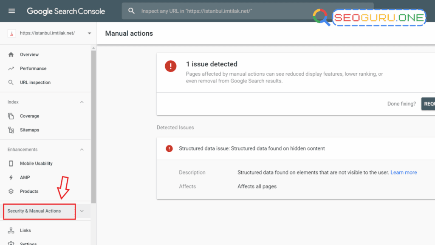435x245 pixels.
Task: Click the 'Affects all pages' text
Action: (x=257, y=186)
